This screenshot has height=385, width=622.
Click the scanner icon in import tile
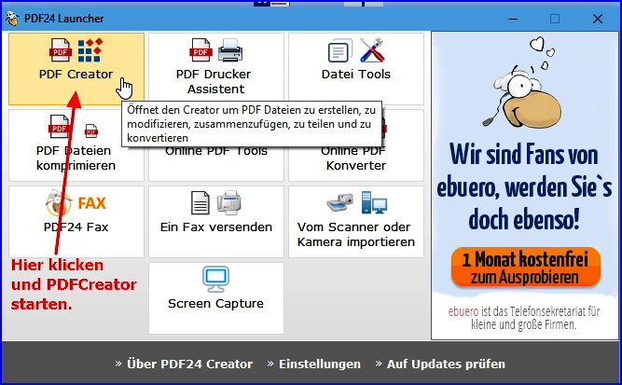[340, 202]
